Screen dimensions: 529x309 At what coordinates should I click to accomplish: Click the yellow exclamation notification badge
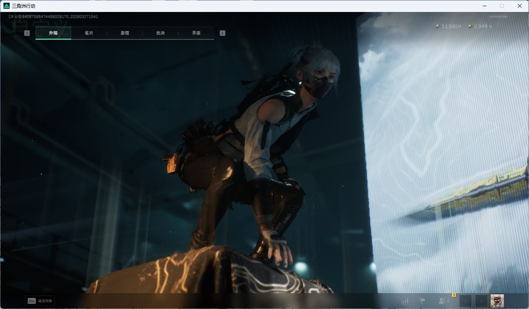point(454,295)
